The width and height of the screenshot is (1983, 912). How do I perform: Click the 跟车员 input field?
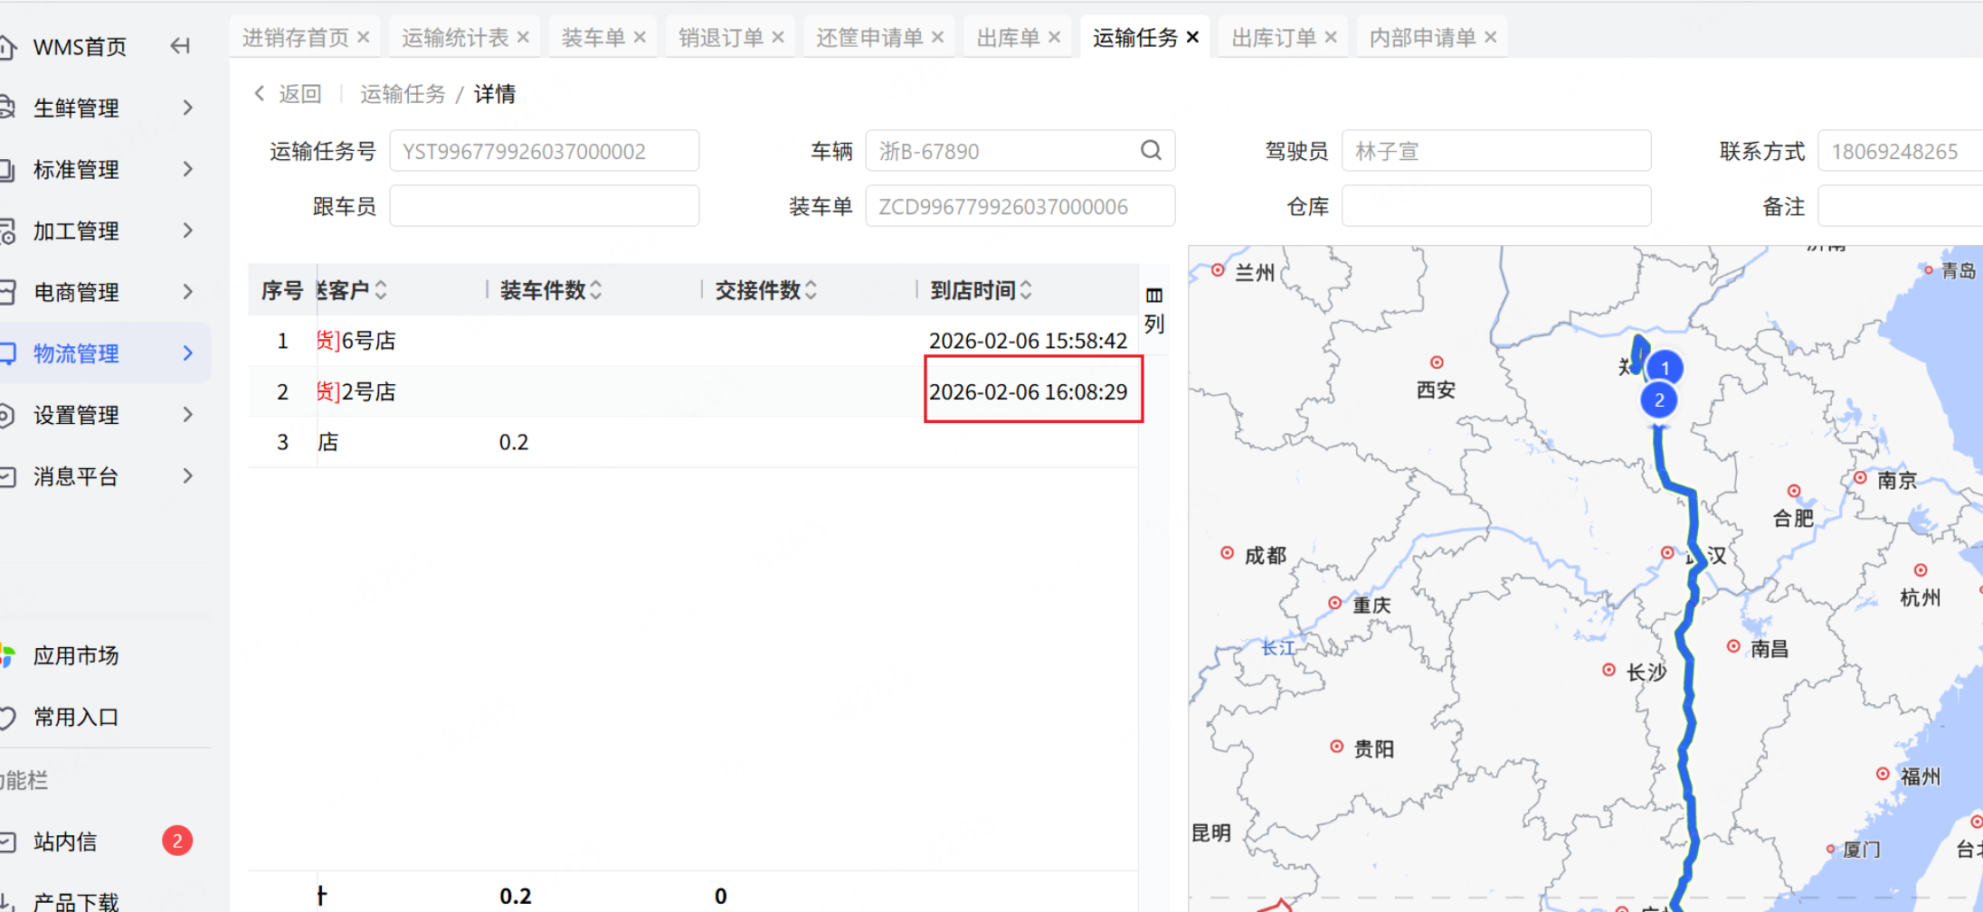(545, 206)
